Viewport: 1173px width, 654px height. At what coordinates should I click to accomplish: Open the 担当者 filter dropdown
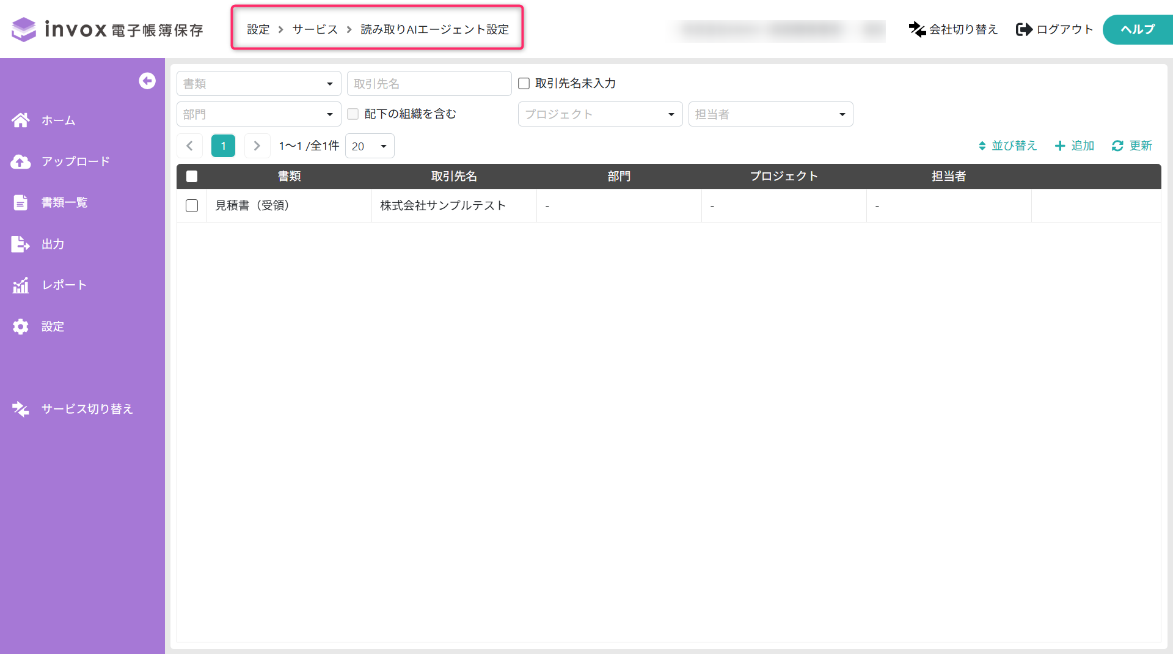pos(770,114)
